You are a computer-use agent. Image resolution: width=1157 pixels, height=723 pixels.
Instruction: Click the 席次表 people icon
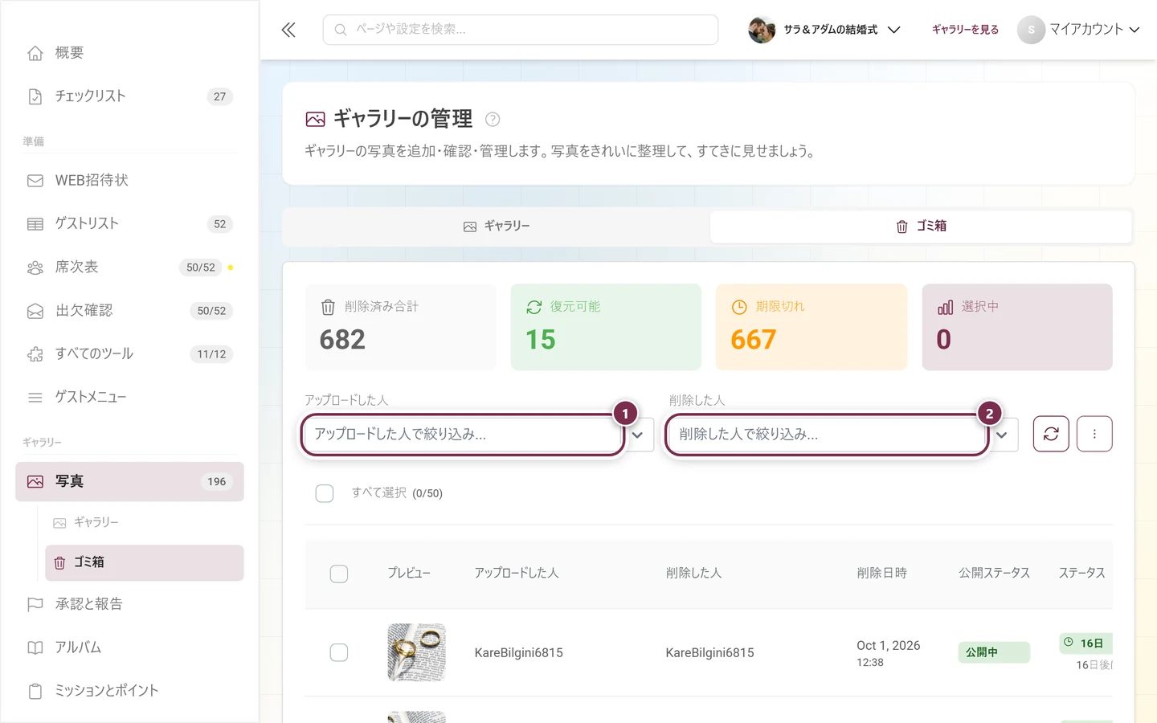point(35,268)
